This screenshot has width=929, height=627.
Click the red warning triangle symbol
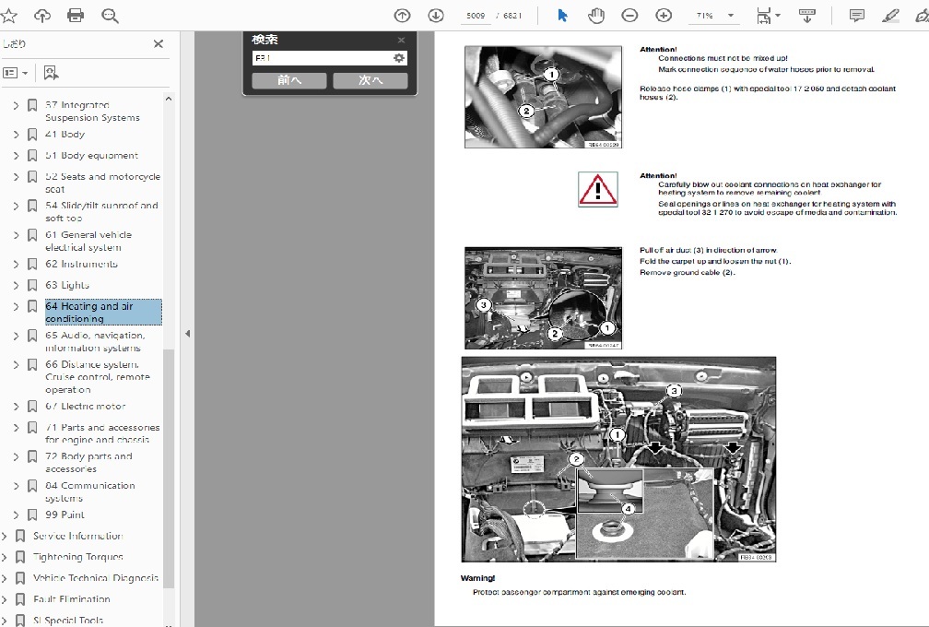pyautogui.click(x=598, y=190)
